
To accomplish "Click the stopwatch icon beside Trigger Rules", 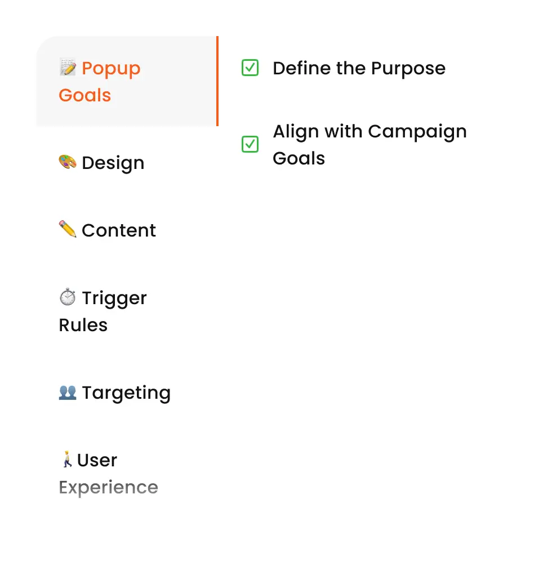I will 68,297.
